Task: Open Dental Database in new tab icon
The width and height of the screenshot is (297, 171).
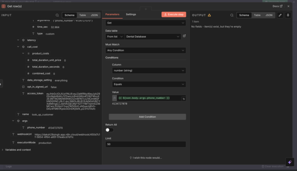Action: click(184, 36)
